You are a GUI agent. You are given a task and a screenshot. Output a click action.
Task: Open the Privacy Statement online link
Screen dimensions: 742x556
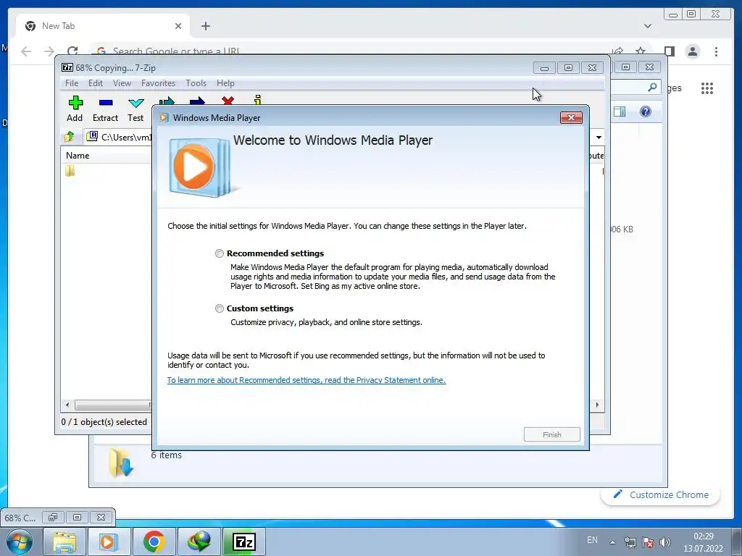point(307,380)
